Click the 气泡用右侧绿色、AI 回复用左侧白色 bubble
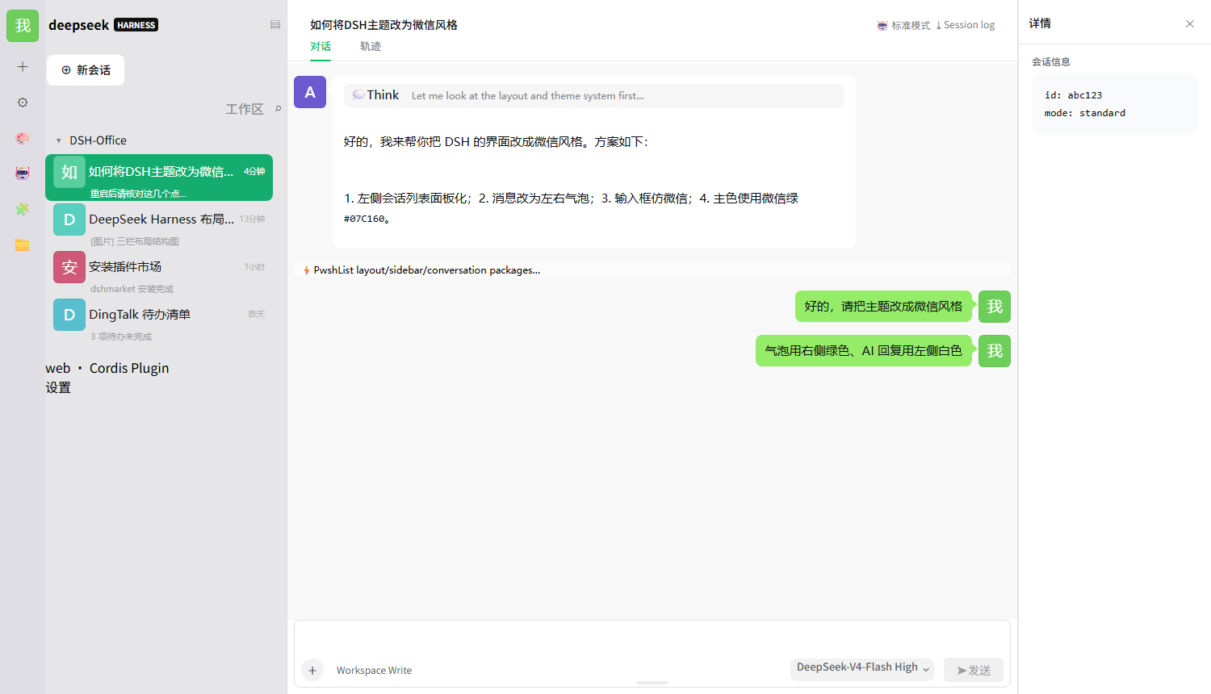Image resolution: width=1211 pixels, height=694 pixels. click(x=864, y=351)
